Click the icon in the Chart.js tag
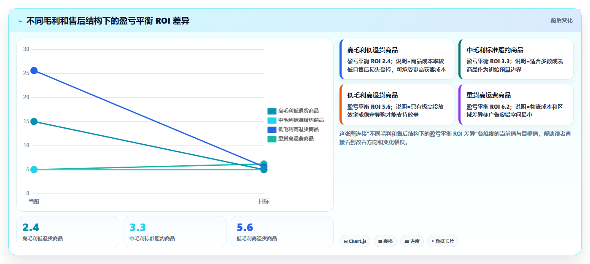The height and width of the screenshot is (264, 590). (345, 242)
